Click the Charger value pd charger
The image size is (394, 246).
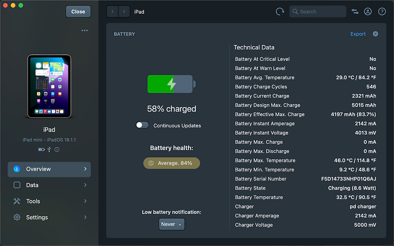coord(363,207)
